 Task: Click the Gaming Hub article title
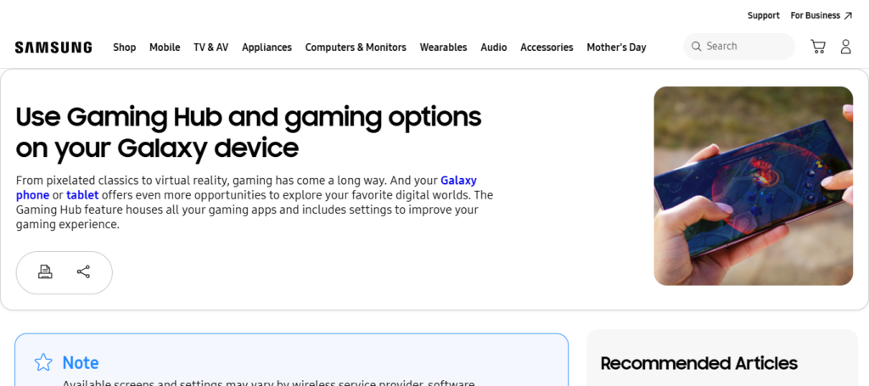coord(249,132)
